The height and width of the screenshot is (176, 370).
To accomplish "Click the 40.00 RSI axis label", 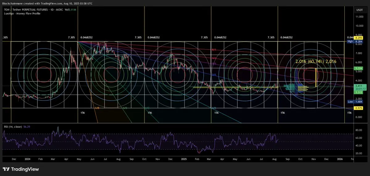I will point(359,146).
